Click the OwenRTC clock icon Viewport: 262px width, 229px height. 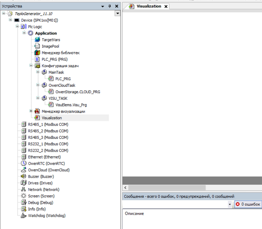pos(24,163)
